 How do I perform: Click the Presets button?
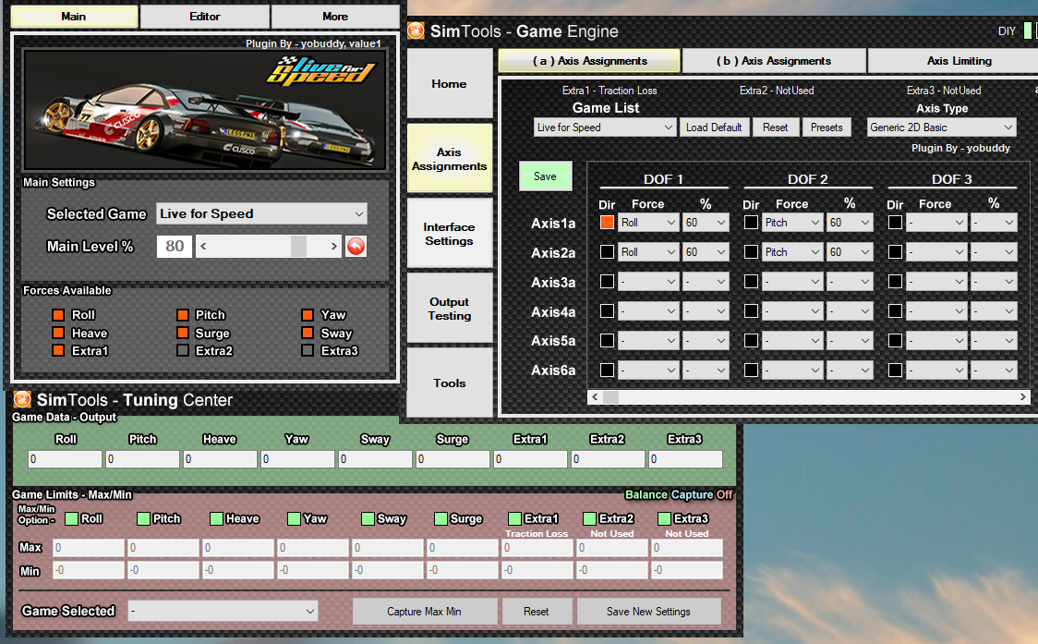click(827, 128)
